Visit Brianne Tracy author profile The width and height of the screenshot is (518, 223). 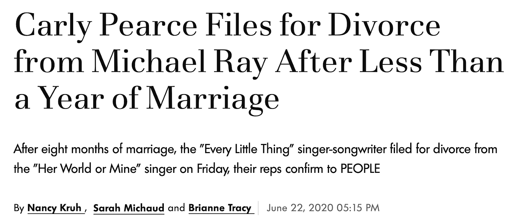tap(220, 208)
